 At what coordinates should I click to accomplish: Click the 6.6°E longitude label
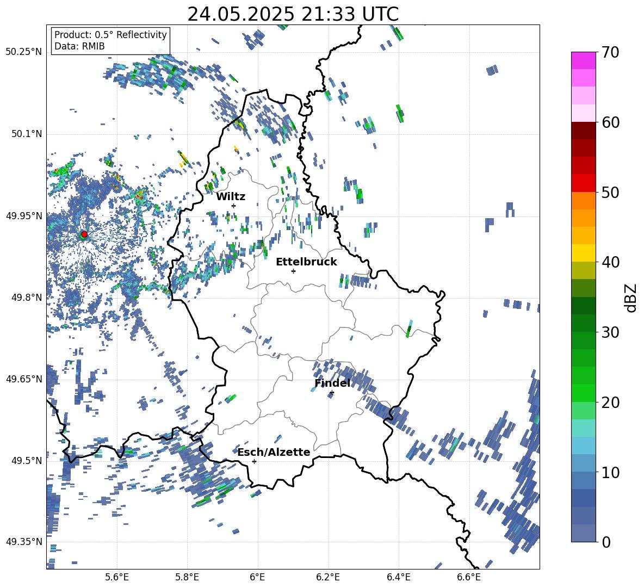coord(469,578)
